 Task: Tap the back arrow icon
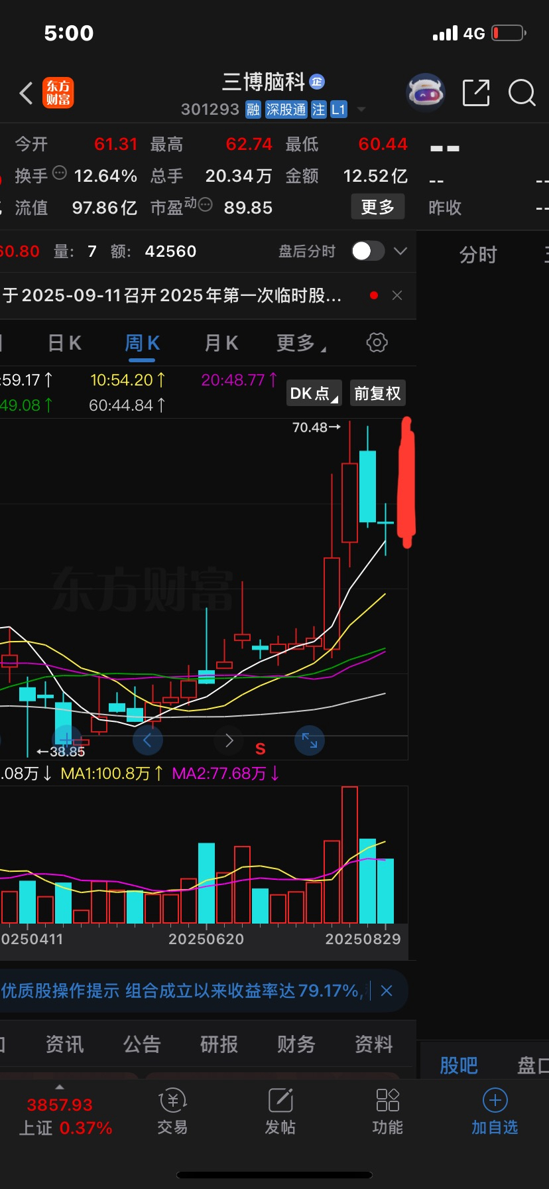pyautogui.click(x=26, y=93)
